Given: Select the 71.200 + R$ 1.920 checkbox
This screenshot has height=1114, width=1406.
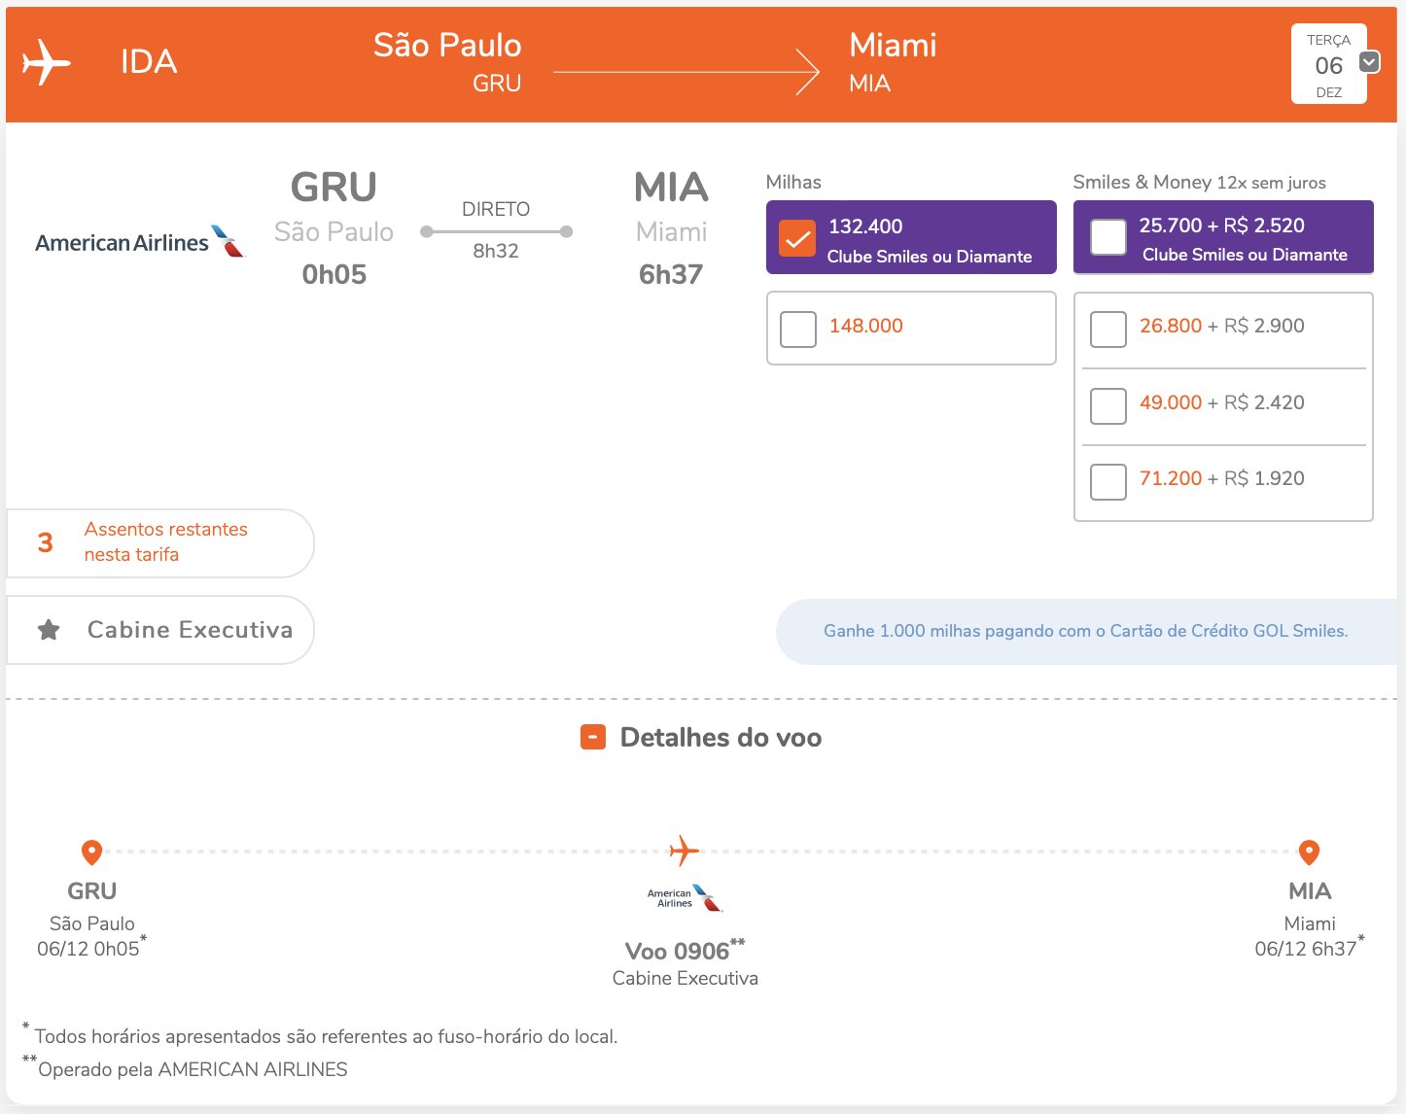Looking at the screenshot, I should point(1108,481).
